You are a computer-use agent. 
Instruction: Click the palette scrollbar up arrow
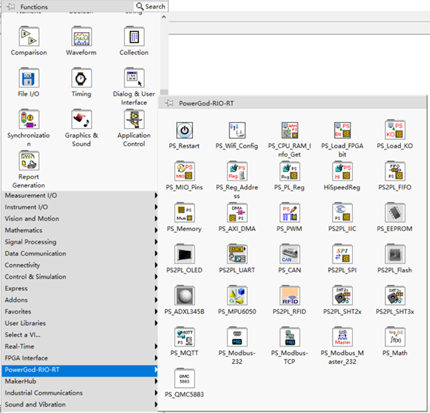click(x=164, y=17)
